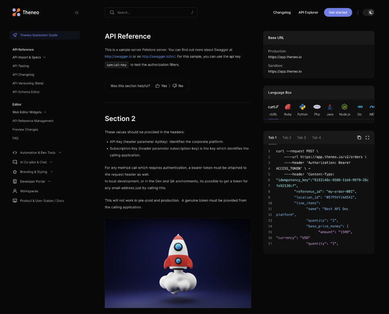Expand code block to fullscreen
This screenshot has height=314, width=389.
(368, 138)
